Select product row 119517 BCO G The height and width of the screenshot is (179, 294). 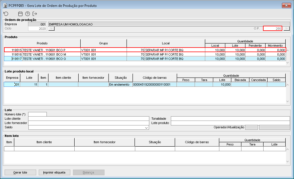pyautogui.click(x=145, y=58)
